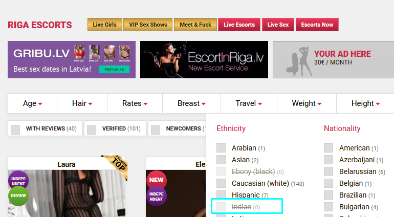Click the red NEW badge on second card
Screen dimensions: 394x217
(x=156, y=180)
